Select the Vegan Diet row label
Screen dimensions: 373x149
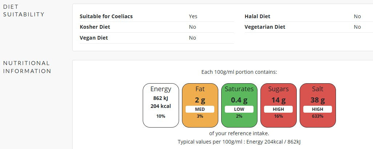pyautogui.click(x=94, y=38)
